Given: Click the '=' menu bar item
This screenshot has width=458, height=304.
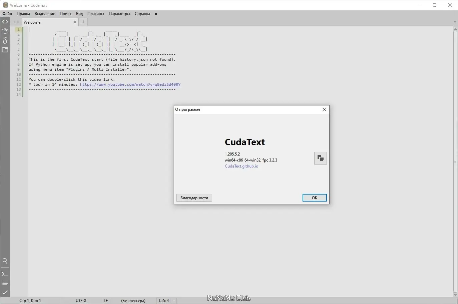Looking at the screenshot, I should click(x=156, y=14).
